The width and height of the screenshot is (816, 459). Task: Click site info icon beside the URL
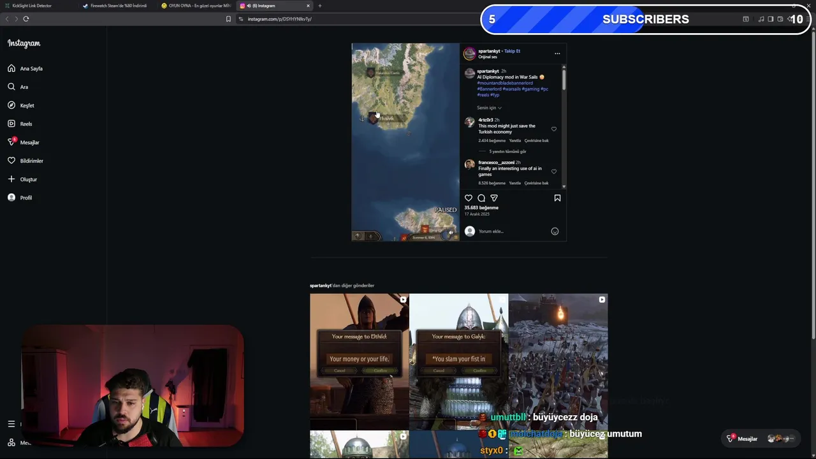click(241, 19)
